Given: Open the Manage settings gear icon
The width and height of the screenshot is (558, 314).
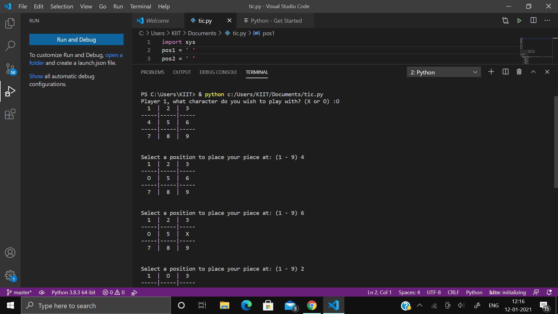Looking at the screenshot, I should click(x=10, y=275).
